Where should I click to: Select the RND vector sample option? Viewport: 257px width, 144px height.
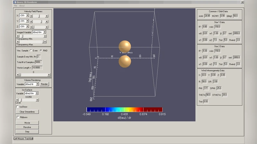pyautogui.click(x=41, y=51)
